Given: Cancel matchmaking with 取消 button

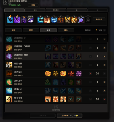Looking at the screenshot, I should [x=33, y=5].
